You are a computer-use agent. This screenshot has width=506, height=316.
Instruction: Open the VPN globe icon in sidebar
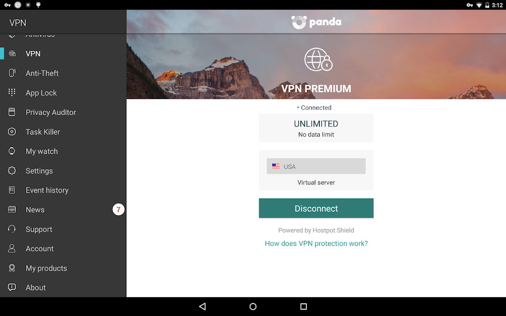click(x=12, y=53)
